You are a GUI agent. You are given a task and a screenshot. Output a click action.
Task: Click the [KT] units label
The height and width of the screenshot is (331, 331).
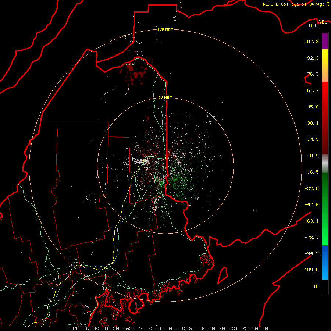pyautogui.click(x=314, y=25)
